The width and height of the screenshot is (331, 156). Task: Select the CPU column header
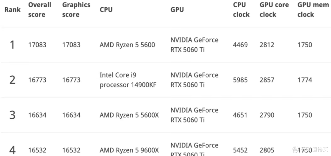coord(106,10)
